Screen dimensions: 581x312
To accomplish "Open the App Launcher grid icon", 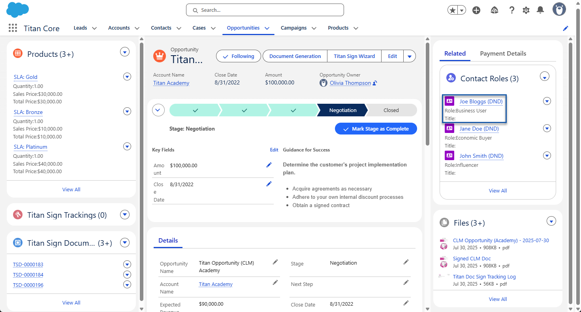I will 12,28.
